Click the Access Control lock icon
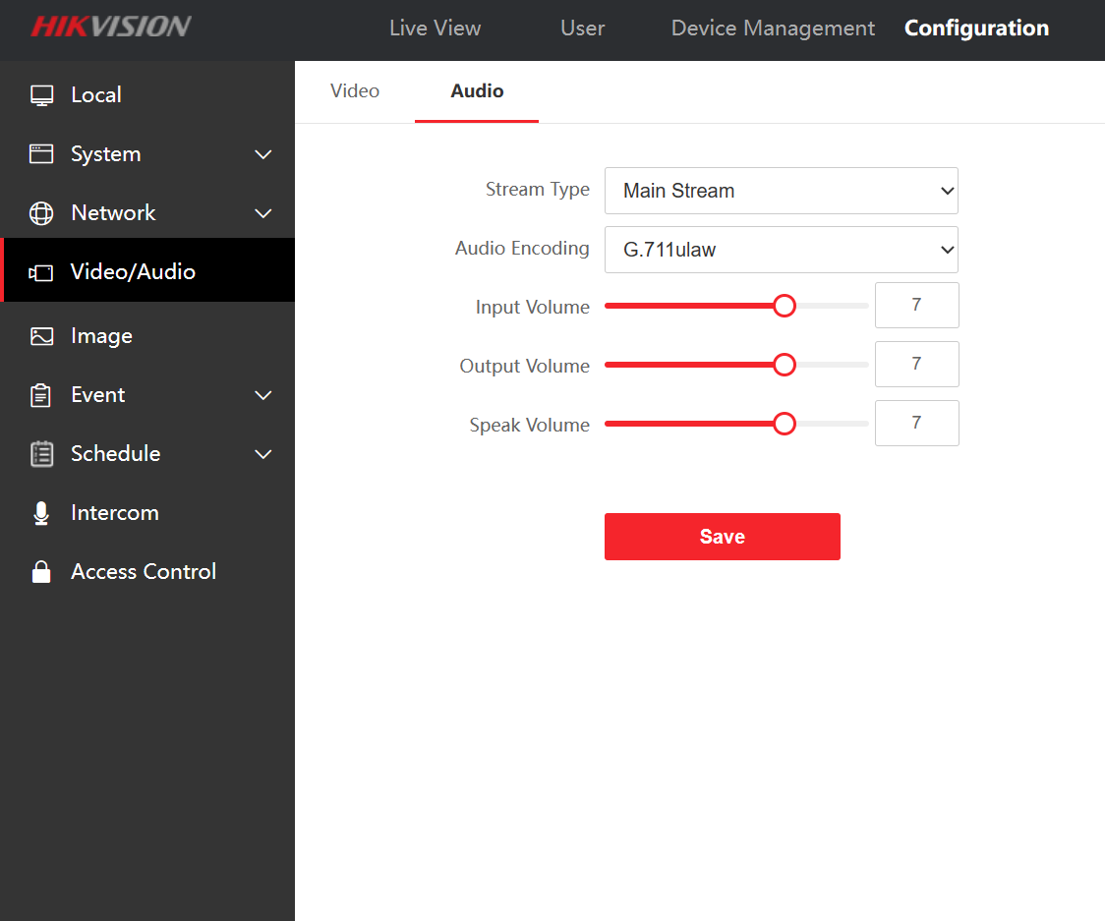The image size is (1105, 921). coord(41,572)
